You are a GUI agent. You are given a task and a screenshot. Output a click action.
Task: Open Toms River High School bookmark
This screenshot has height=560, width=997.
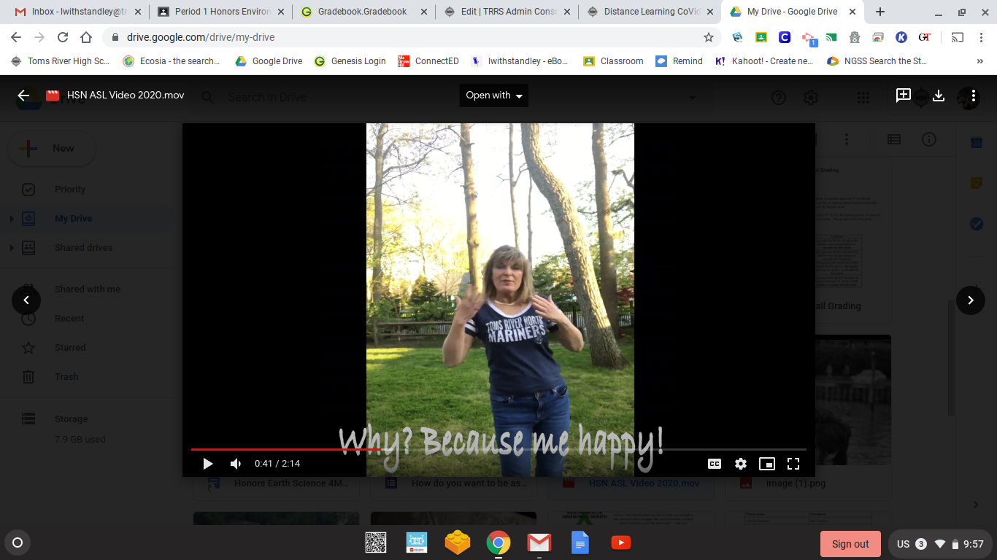point(61,61)
